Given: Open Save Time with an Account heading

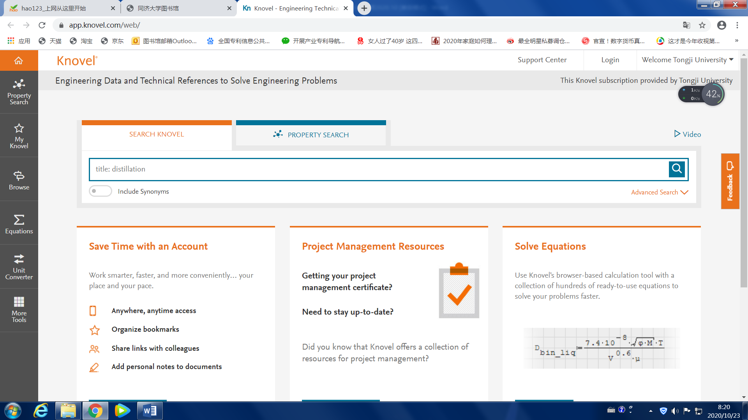Looking at the screenshot, I should coord(148,246).
